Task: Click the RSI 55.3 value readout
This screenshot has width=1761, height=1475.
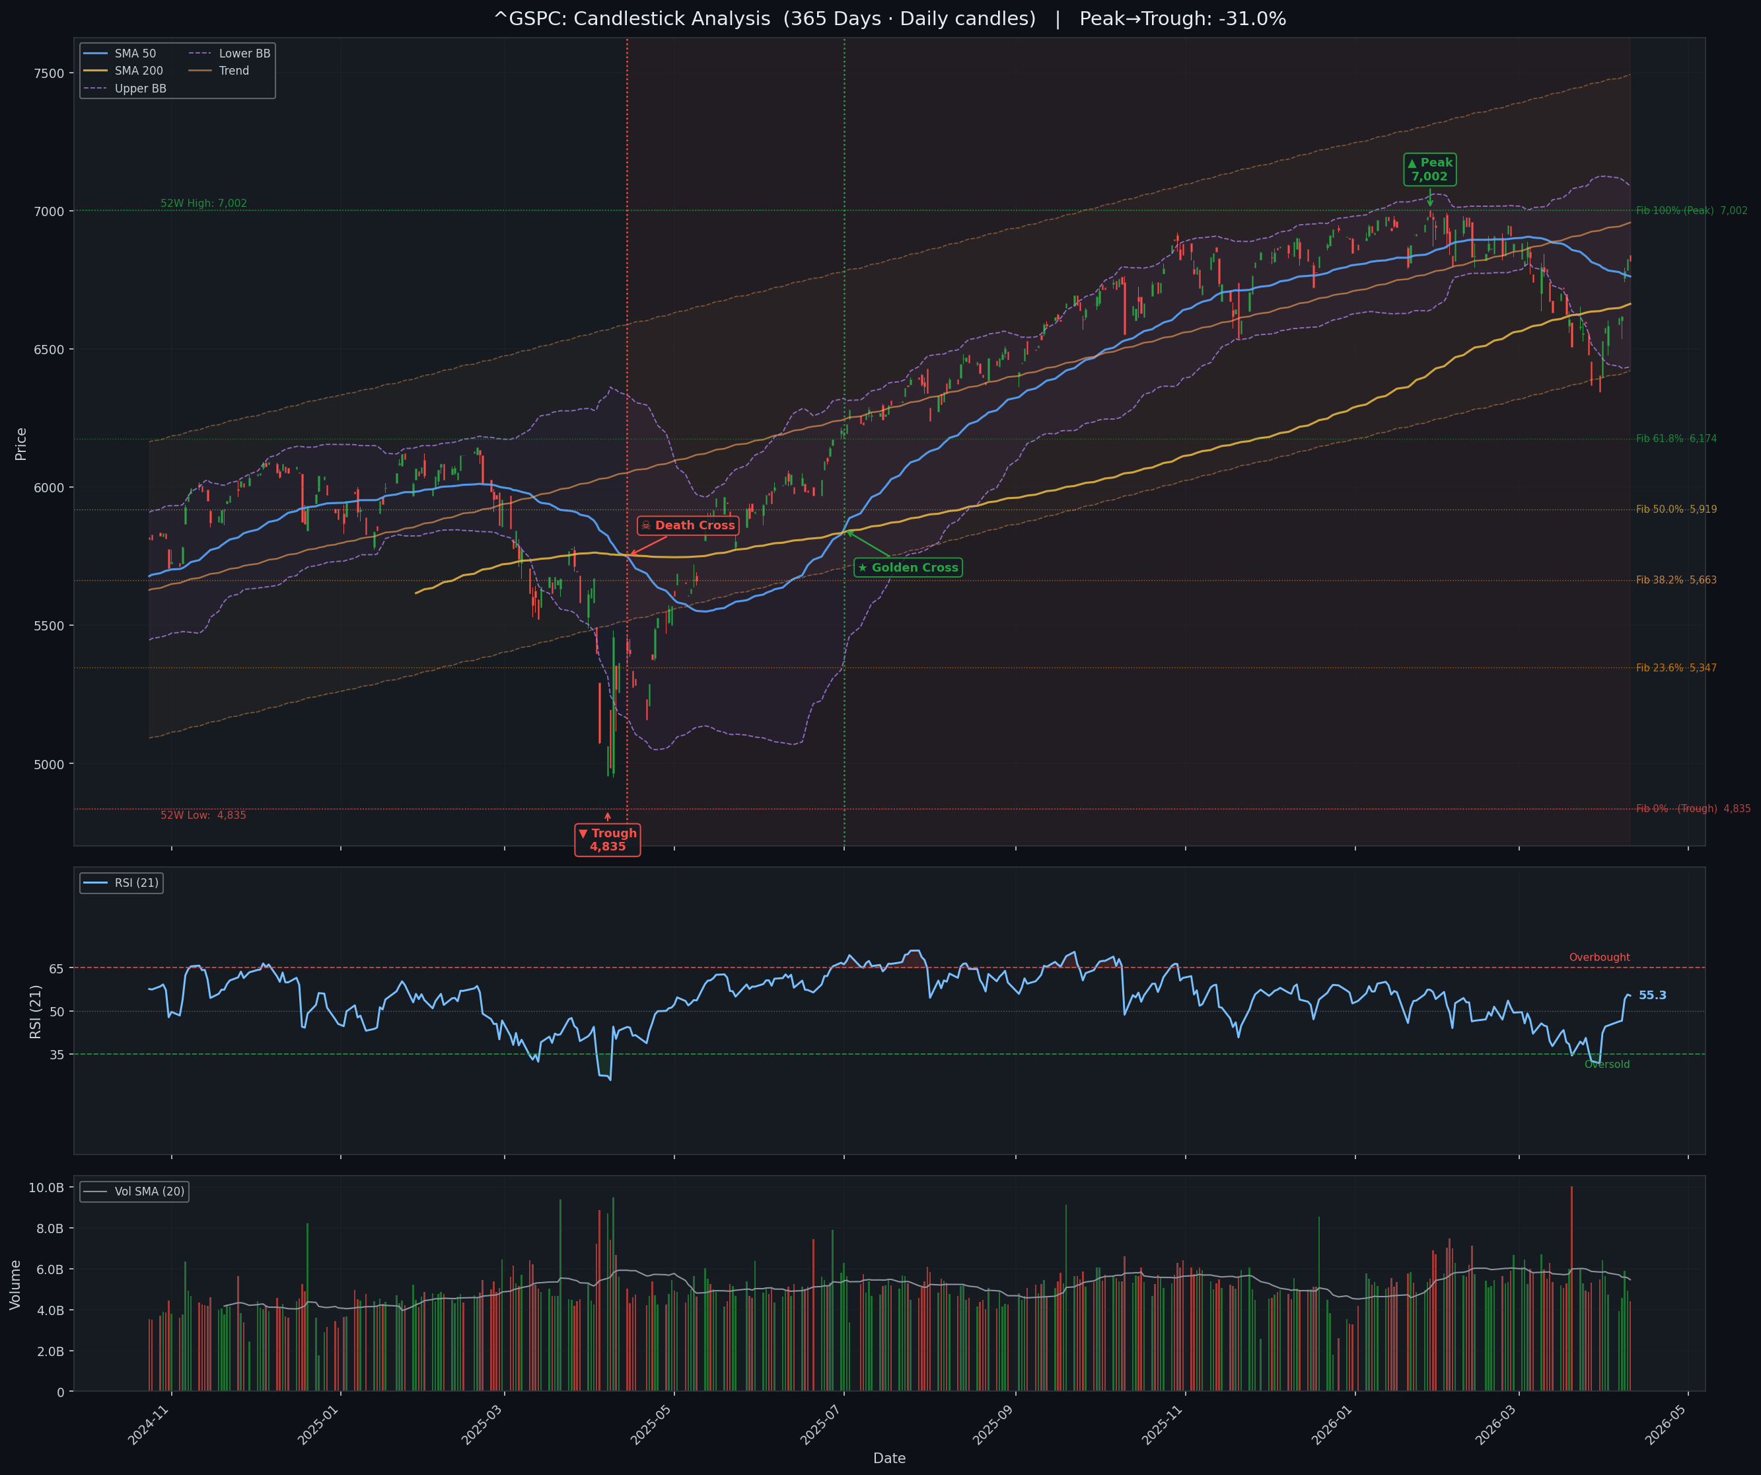Action: [x=1651, y=995]
